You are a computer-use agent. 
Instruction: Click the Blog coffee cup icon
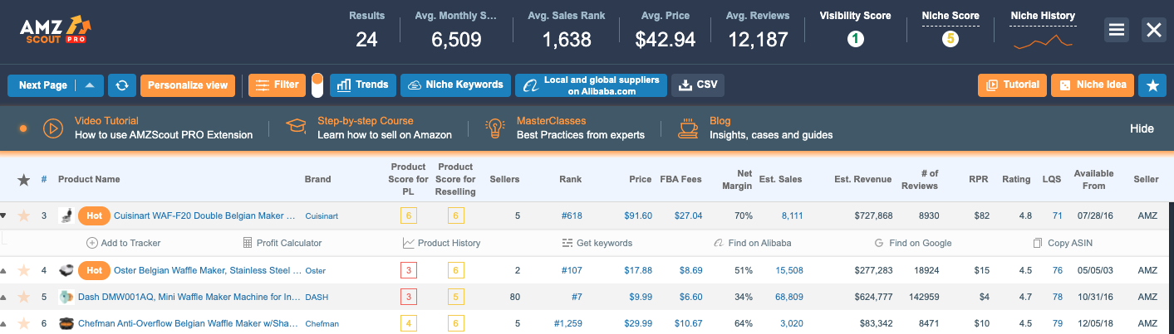tap(688, 128)
